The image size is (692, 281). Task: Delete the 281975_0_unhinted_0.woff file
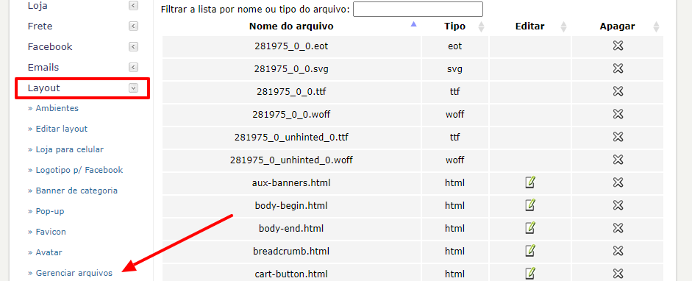(x=618, y=160)
